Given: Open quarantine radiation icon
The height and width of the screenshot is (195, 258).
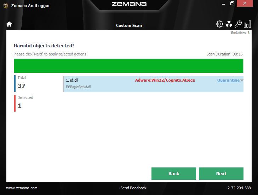Looking at the screenshot, I should (229, 24).
